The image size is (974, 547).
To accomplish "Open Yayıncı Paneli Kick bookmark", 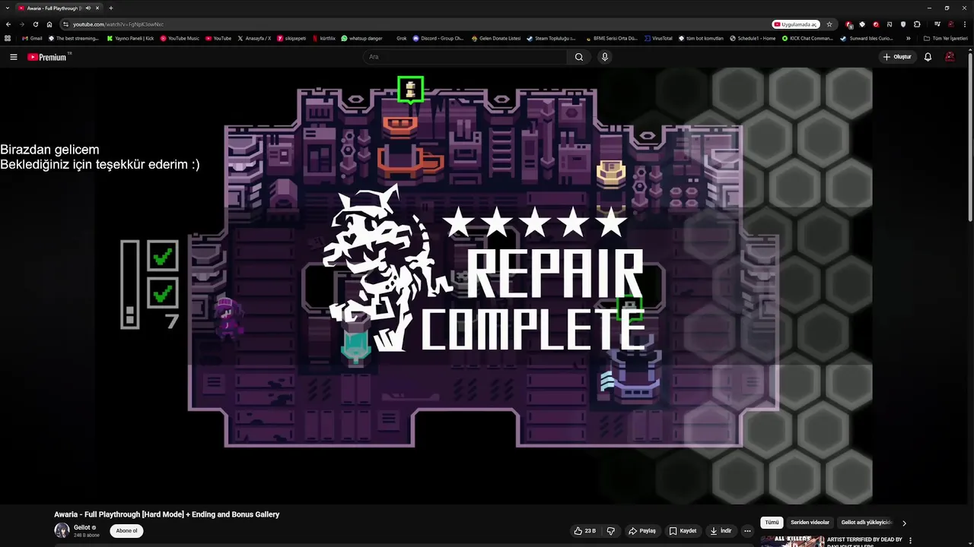I will pyautogui.click(x=130, y=38).
